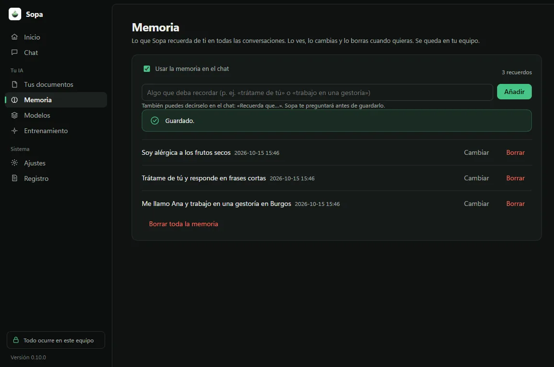Click Borrar on the 'Me llamo Ana' memory

[515, 204]
